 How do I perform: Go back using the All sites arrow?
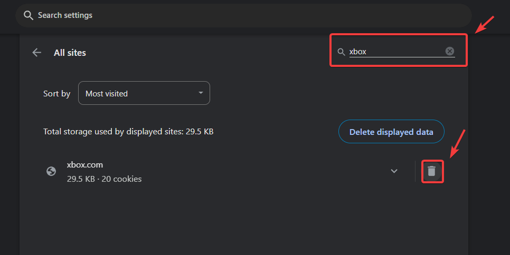pyautogui.click(x=36, y=52)
